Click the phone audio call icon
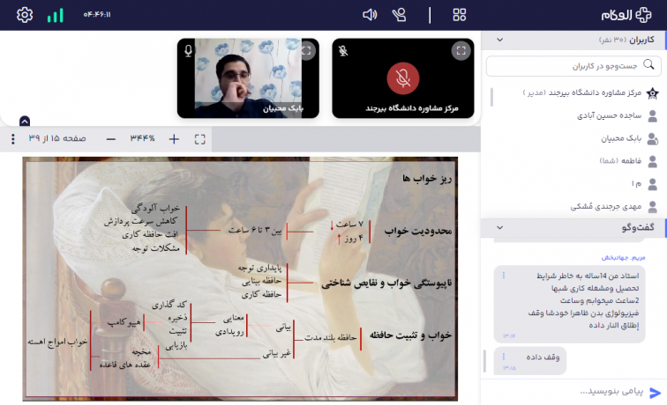This screenshot has width=667, height=405. [399, 15]
